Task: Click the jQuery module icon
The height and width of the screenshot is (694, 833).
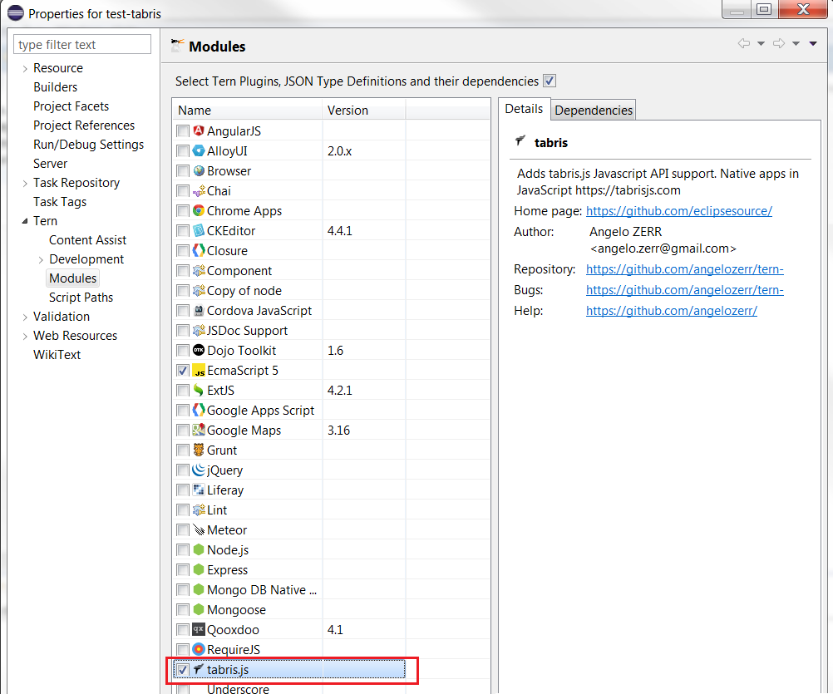Action: click(x=200, y=470)
